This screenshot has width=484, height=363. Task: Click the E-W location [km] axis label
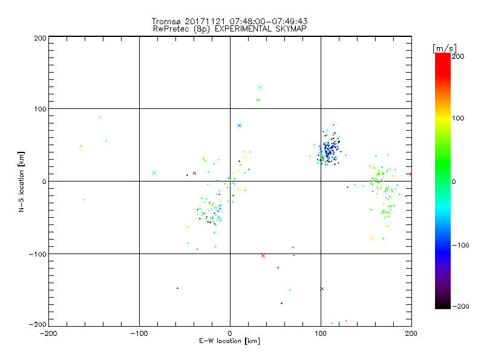(229, 341)
